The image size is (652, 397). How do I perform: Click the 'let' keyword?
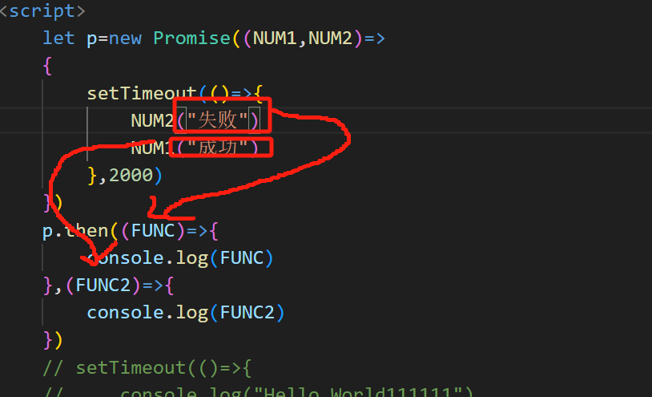pos(58,38)
